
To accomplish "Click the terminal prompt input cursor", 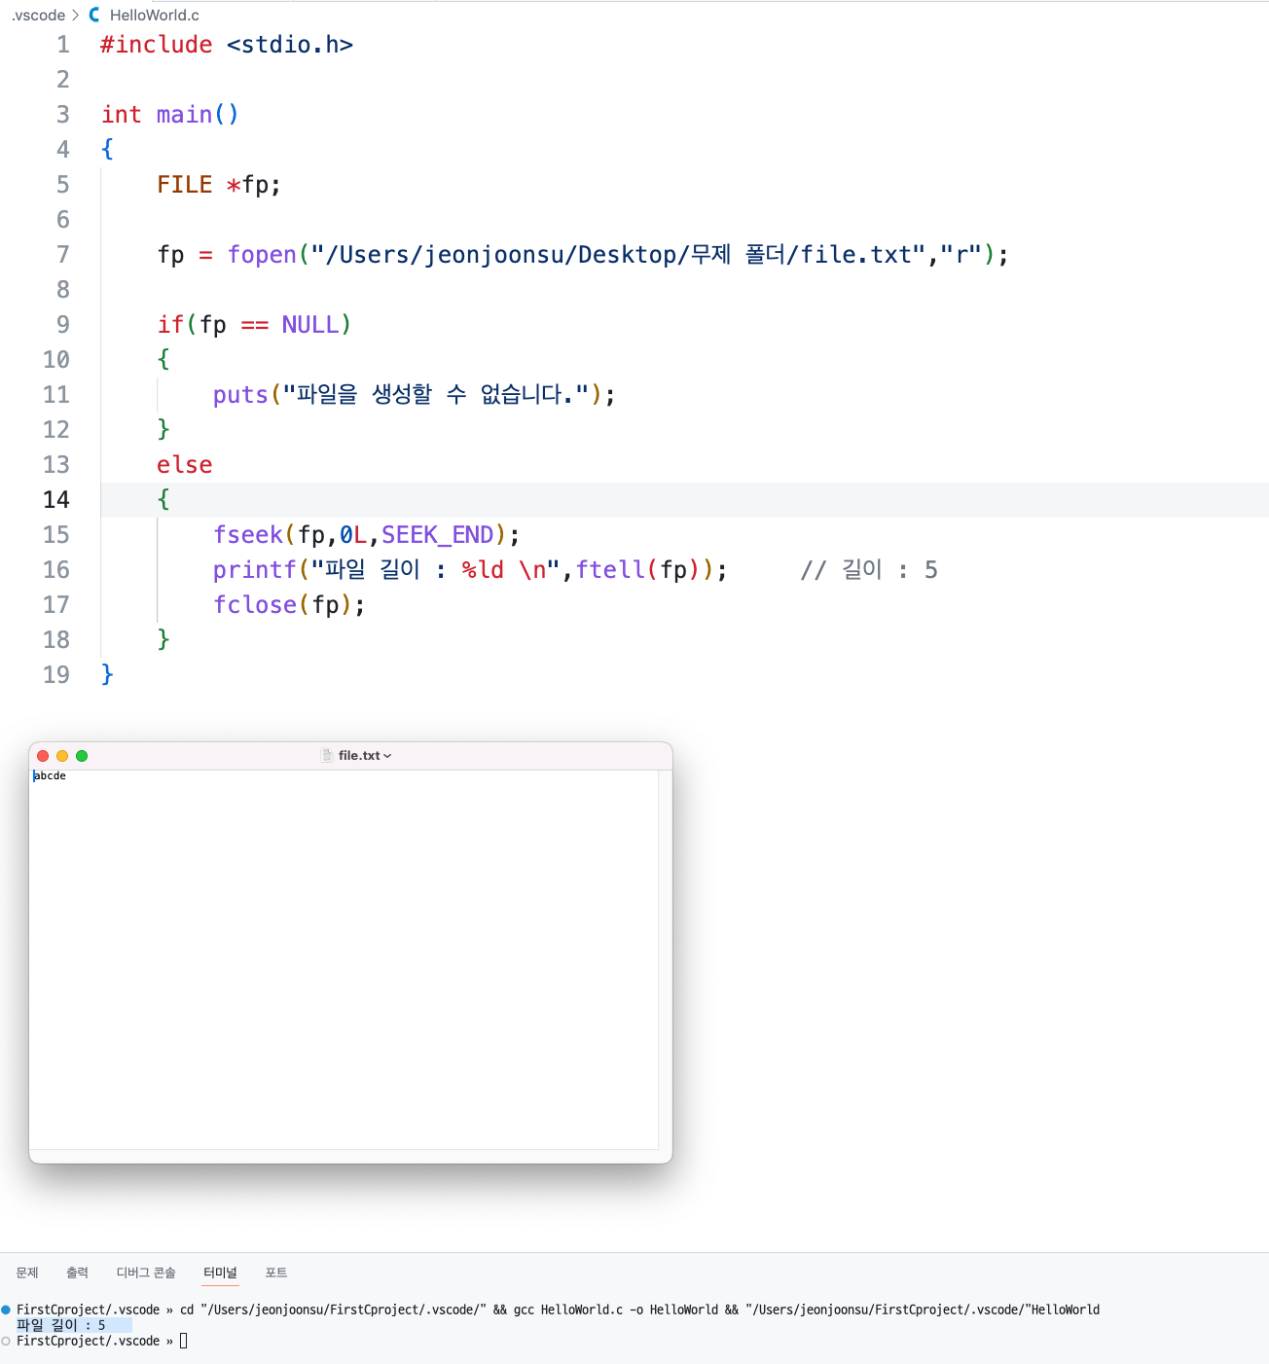I will point(184,1341).
